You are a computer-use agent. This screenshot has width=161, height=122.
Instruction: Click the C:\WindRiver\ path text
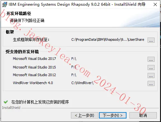coord(82,83)
